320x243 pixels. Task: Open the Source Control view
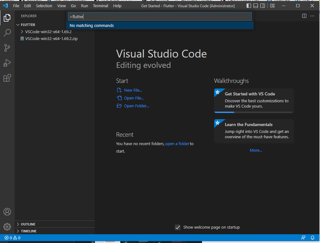tap(7, 48)
